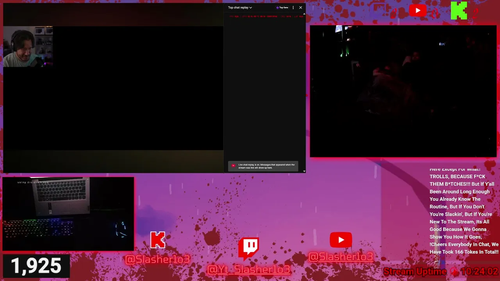Click the YouTube logo above @Slasher1o3
This screenshot has height=281, width=500.
pyautogui.click(x=341, y=240)
